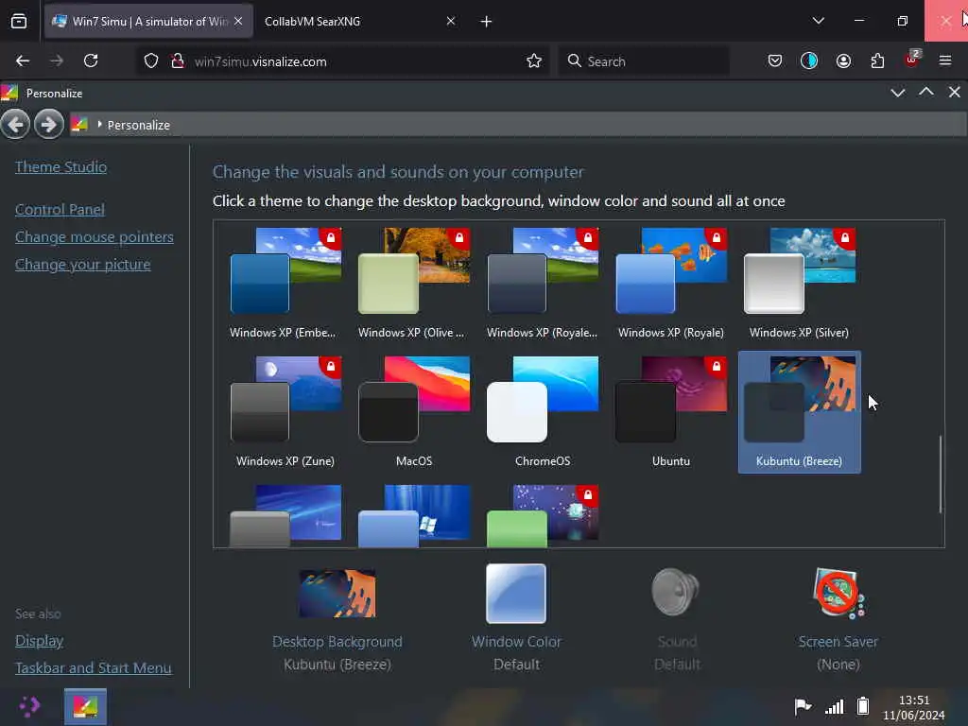
Task: Click the Personalize window back arrow
Action: [15, 125]
